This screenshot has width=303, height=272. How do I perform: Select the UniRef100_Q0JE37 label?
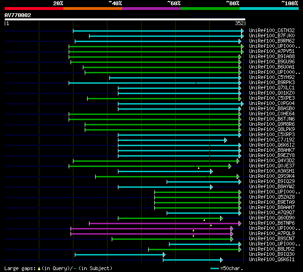coord(272,166)
